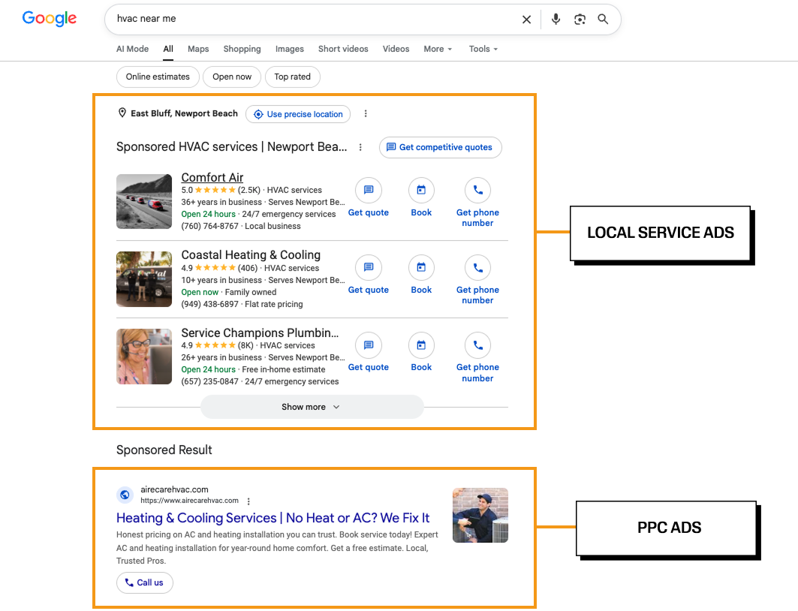Click Coastal Heating & Cooling Get quote icon

[369, 268]
